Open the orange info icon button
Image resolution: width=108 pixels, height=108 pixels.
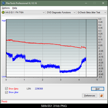coord(101,96)
